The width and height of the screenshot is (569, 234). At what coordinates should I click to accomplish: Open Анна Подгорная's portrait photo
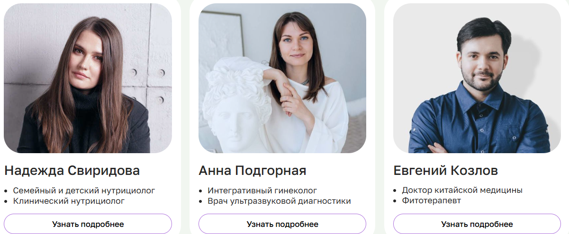[x=282, y=78]
